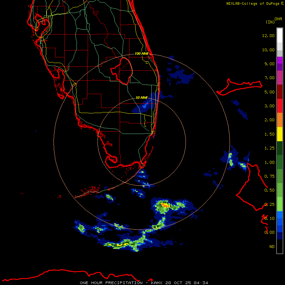Image resolution: width=285 pixels, height=285 pixels.
Task: Click the '2.00' legend value
Action: pyautogui.click(x=269, y=120)
